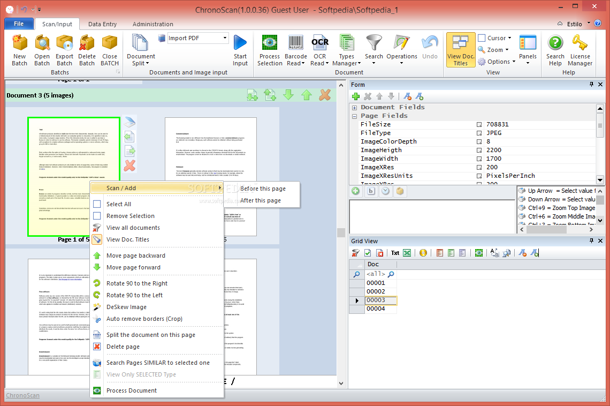Image resolution: width=610 pixels, height=406 pixels.
Task: Click the 'b' button under Form fields
Action: [x=371, y=191]
